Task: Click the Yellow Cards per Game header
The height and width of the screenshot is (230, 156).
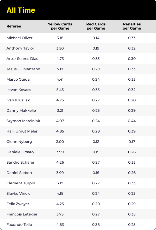Action: click(60, 26)
